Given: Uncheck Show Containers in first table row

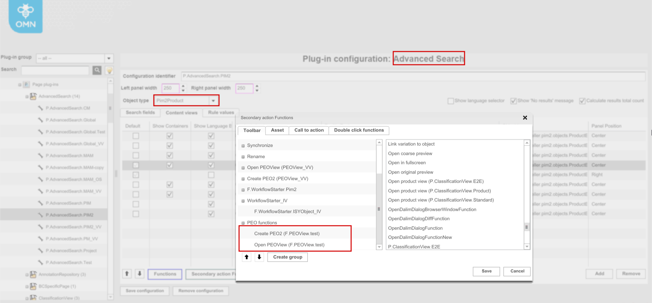Looking at the screenshot, I should pyautogui.click(x=170, y=136).
